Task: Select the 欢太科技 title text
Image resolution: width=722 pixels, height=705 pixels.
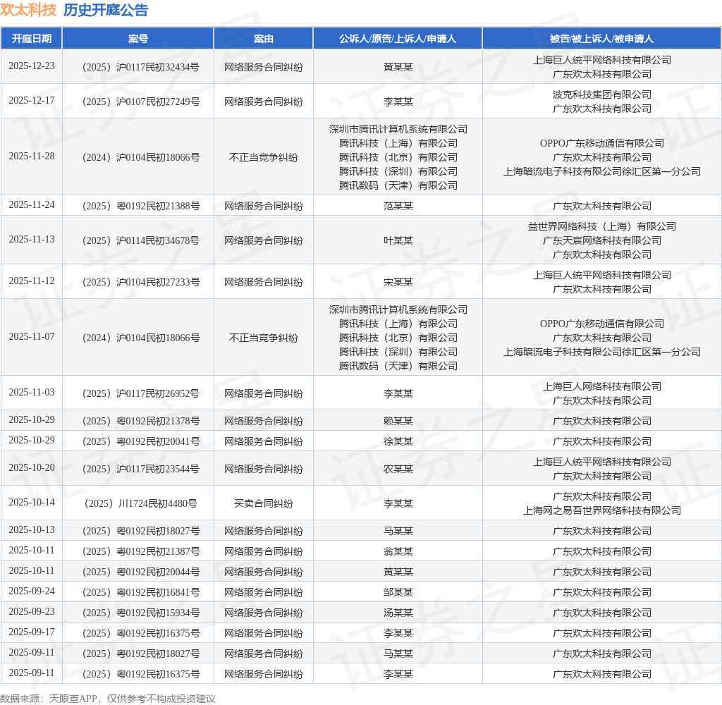Action: tap(28, 10)
